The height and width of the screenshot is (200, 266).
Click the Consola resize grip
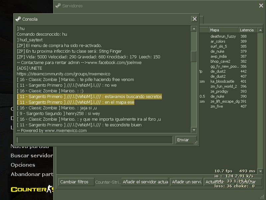point(196,143)
